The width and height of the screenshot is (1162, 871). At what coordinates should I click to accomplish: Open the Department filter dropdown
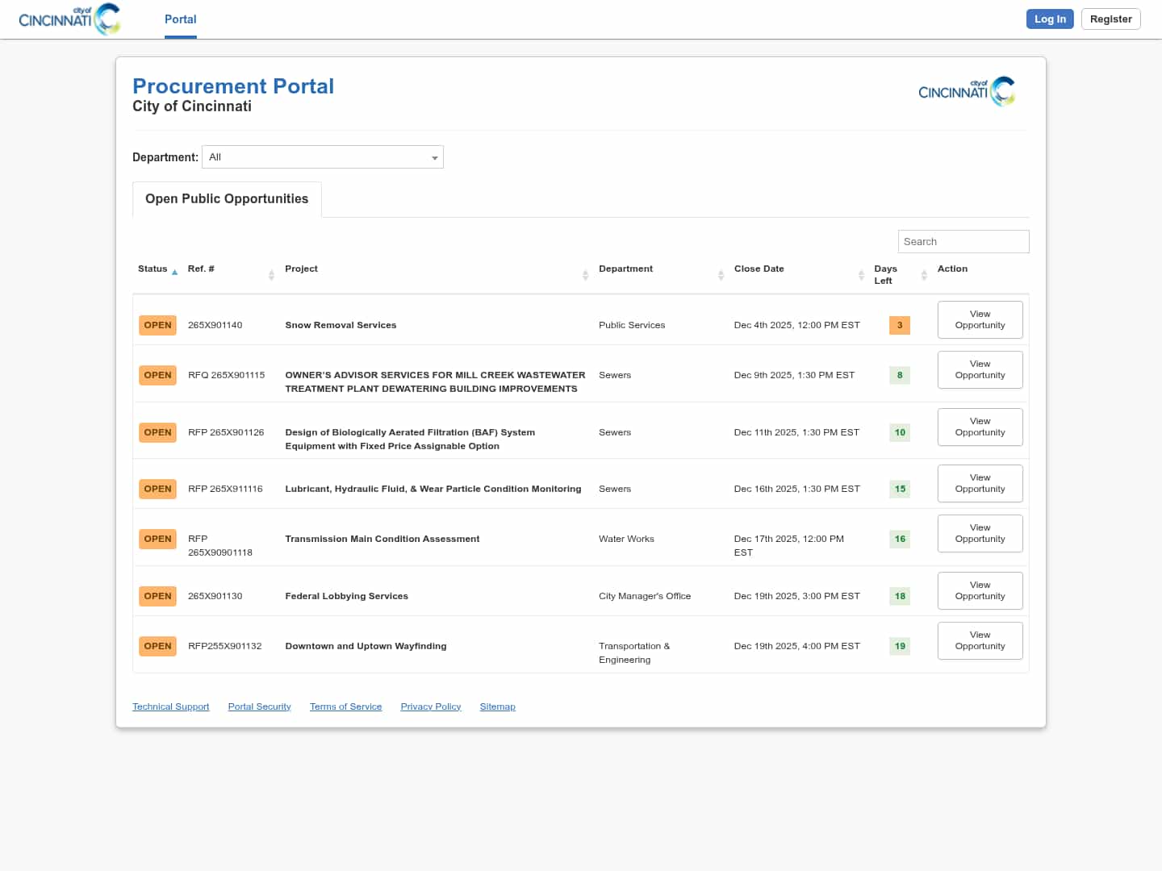322,157
